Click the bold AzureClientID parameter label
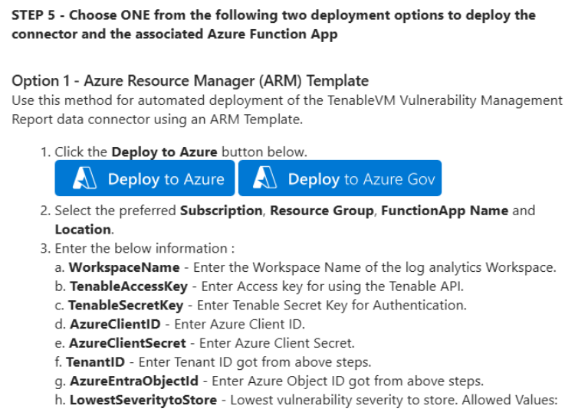 click(117, 324)
